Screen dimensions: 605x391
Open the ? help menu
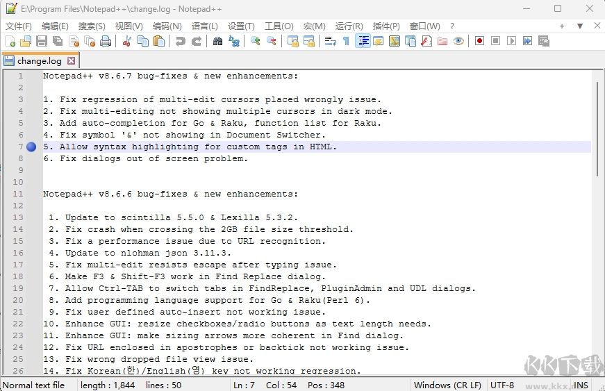tap(451, 26)
